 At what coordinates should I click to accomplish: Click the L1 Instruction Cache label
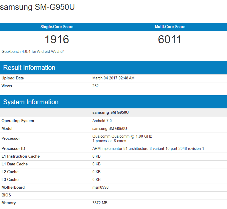(x=21, y=156)
